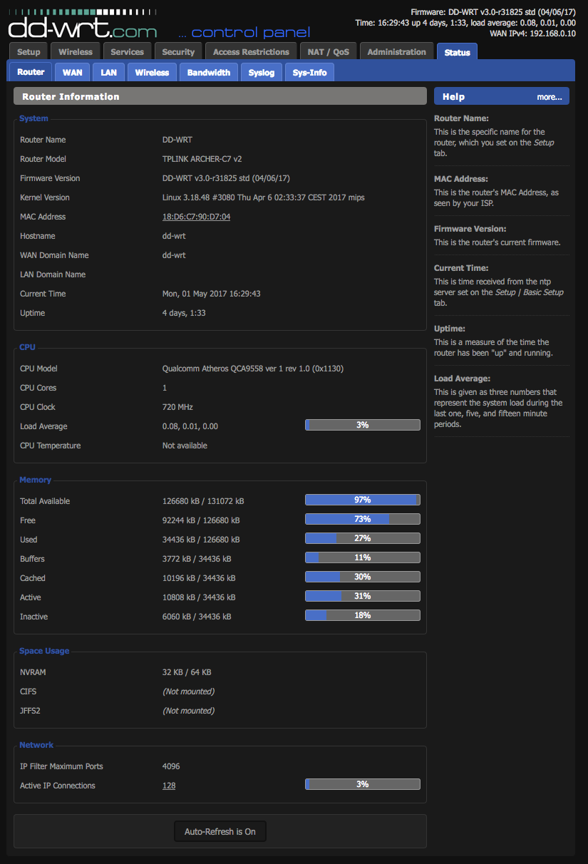
Task: Click the uptime value '4 days, 1:33'
Action: (x=184, y=313)
